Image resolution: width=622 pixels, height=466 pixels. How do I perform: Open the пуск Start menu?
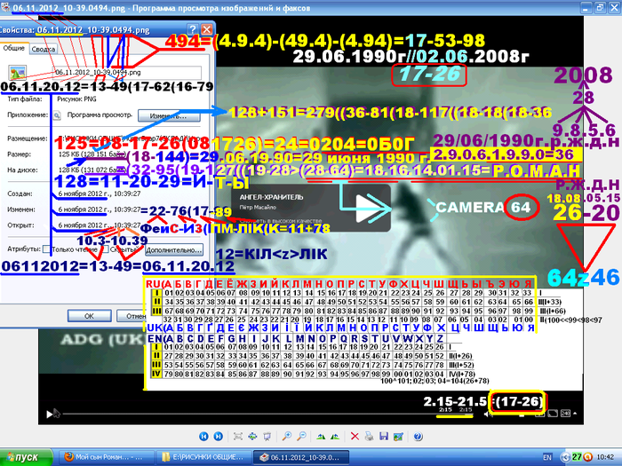[x=26, y=457]
